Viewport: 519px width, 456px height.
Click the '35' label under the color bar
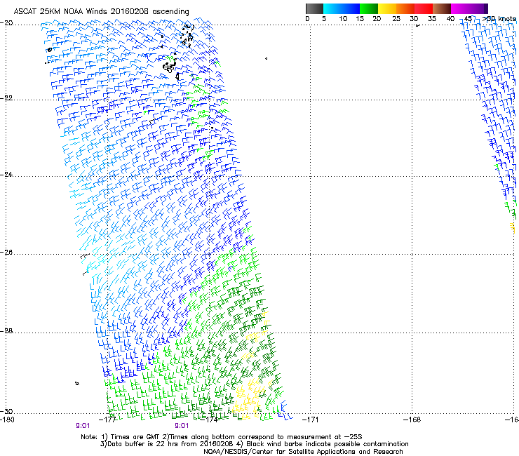click(x=432, y=19)
